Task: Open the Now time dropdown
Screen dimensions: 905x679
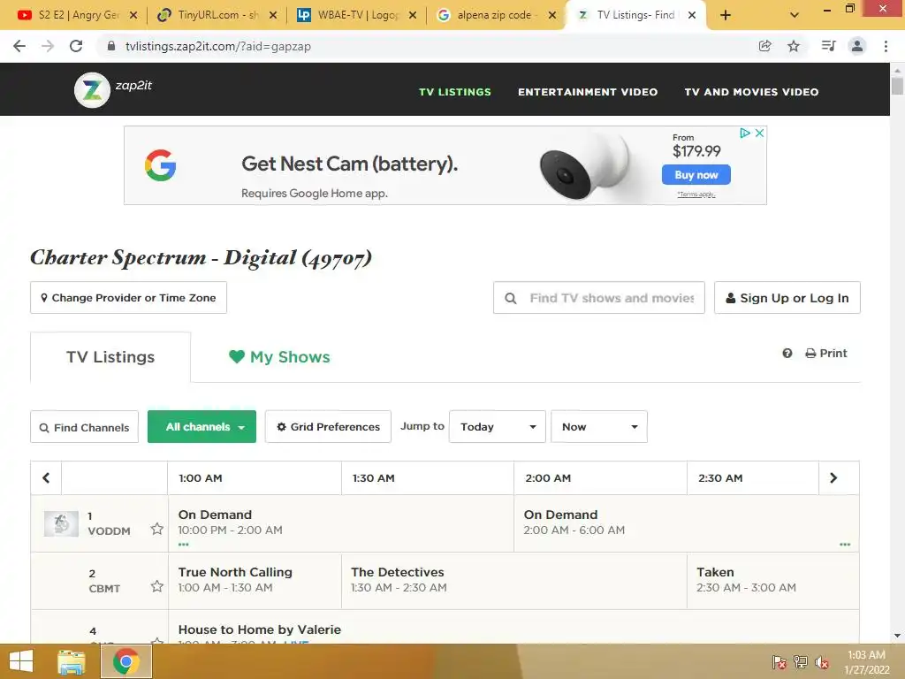Action: 599,427
